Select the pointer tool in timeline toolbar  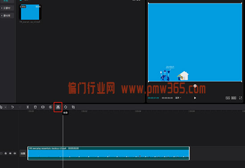[1, 107]
